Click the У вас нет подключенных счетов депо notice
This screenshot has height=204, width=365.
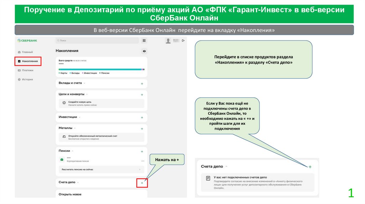(x=258, y=182)
